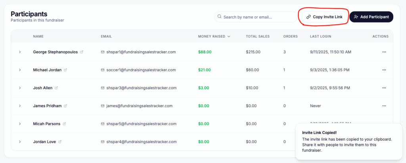Click external link icon beside Josh Allen
The width and height of the screenshot is (406, 163).
[56, 88]
